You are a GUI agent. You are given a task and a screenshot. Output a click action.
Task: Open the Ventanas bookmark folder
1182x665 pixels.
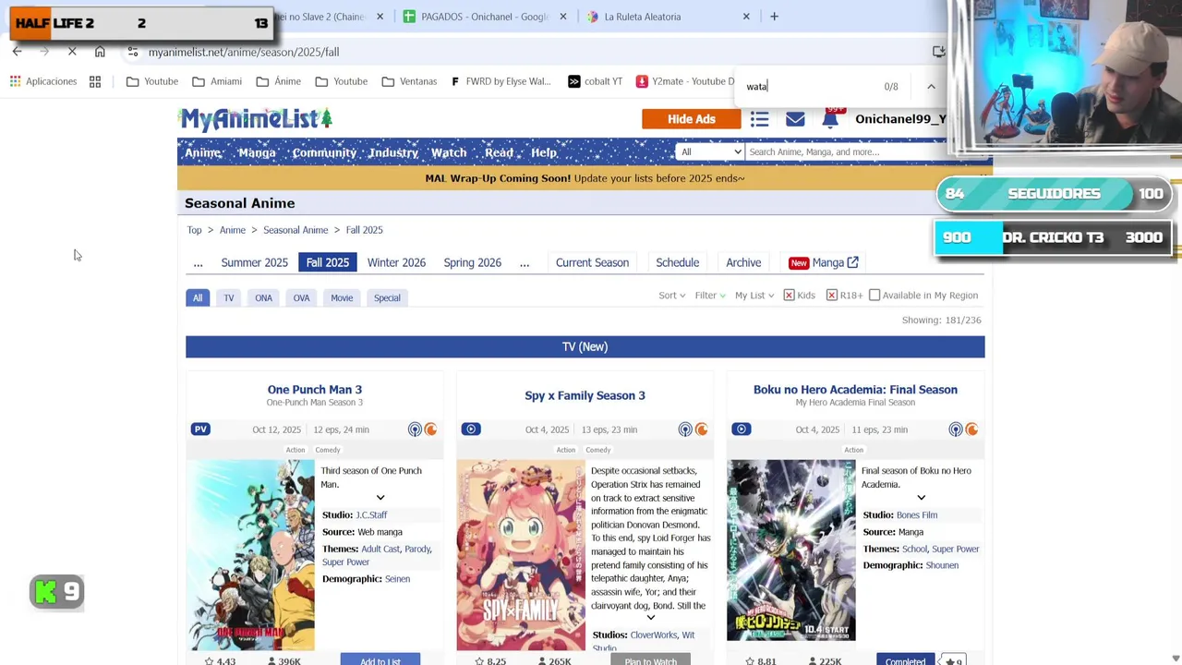(409, 81)
